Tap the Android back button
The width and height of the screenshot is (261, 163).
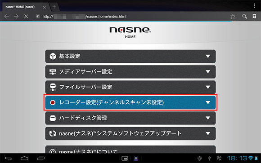coord(8,159)
